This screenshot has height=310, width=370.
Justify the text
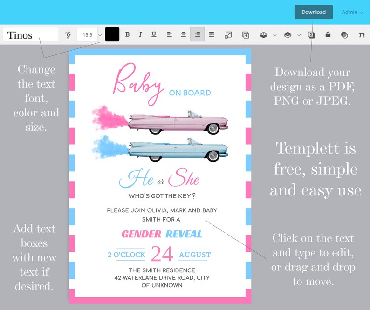point(212,34)
